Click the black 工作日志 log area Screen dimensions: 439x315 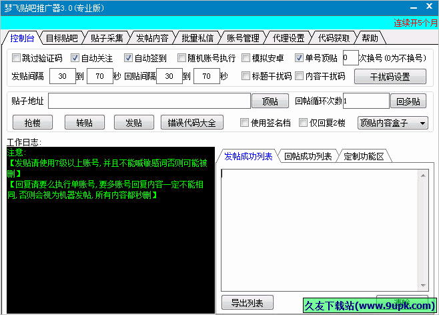click(x=111, y=230)
